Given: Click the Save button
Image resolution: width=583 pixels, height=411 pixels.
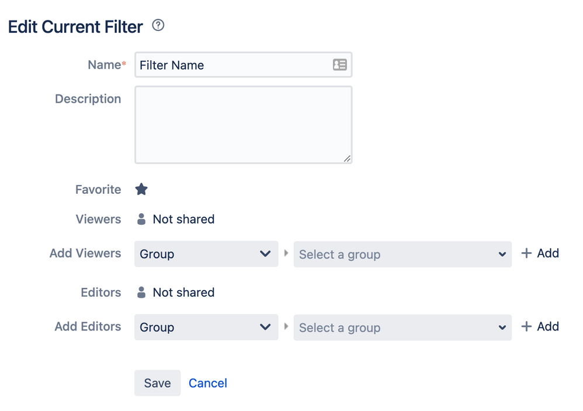Looking at the screenshot, I should [157, 383].
